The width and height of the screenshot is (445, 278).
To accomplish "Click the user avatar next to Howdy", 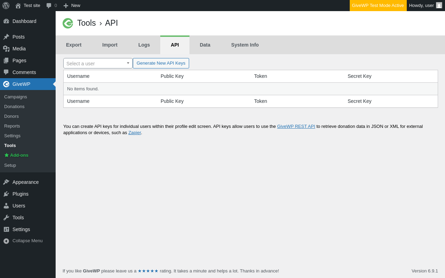I will 439,6.
